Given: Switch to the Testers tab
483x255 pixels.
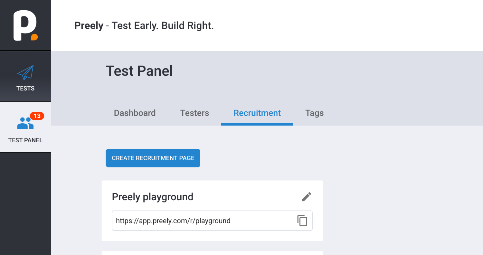Looking at the screenshot, I should [x=194, y=113].
